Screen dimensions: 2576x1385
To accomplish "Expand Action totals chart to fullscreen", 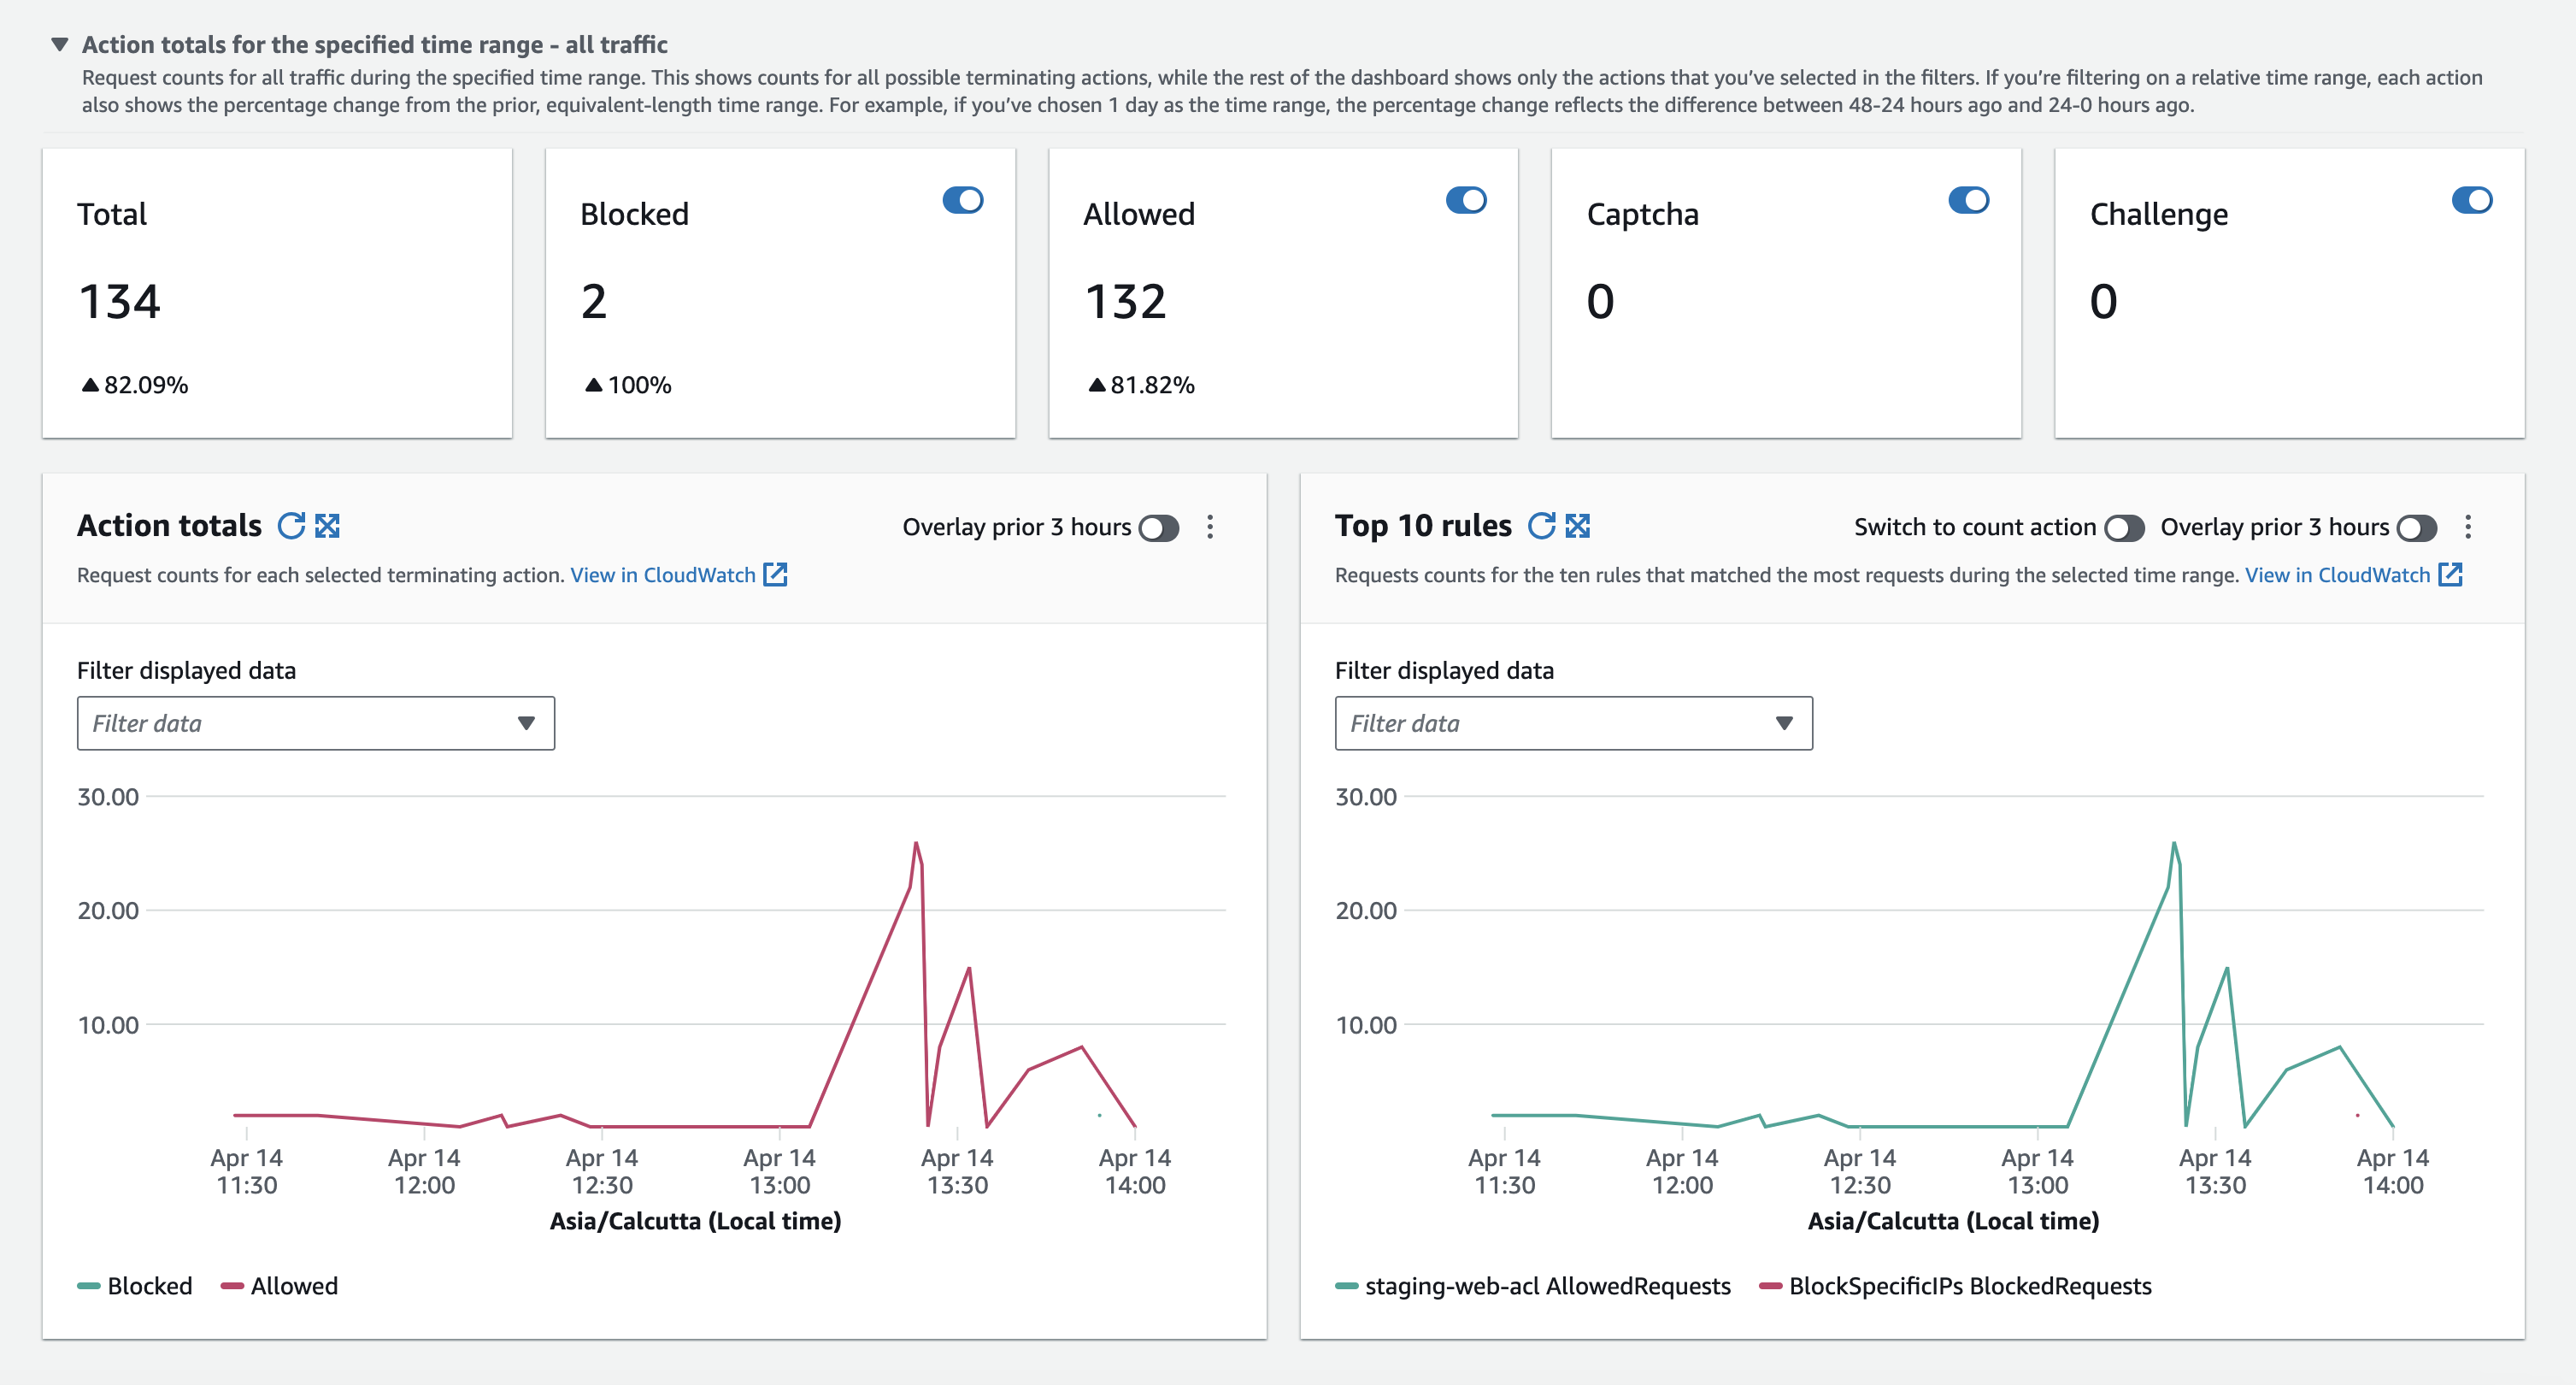I will coord(327,525).
